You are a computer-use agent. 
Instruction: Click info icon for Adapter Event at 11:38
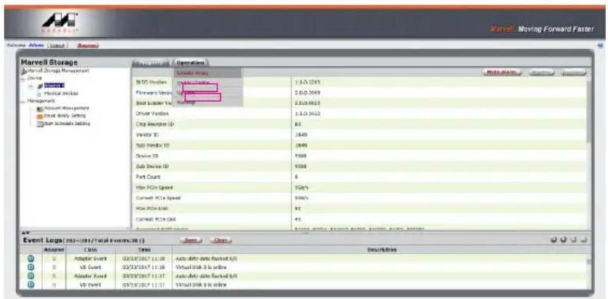[31, 259]
